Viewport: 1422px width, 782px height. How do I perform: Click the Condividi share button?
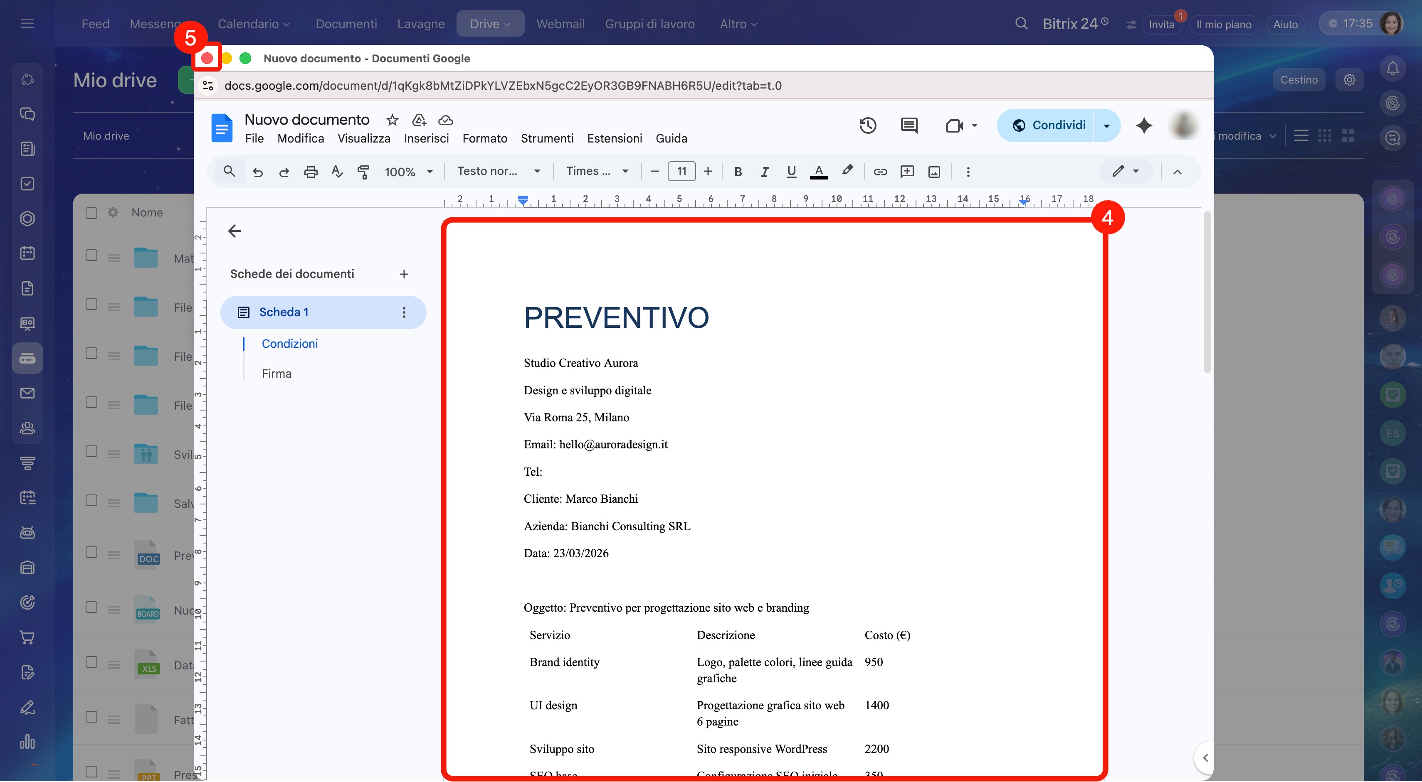coord(1048,125)
